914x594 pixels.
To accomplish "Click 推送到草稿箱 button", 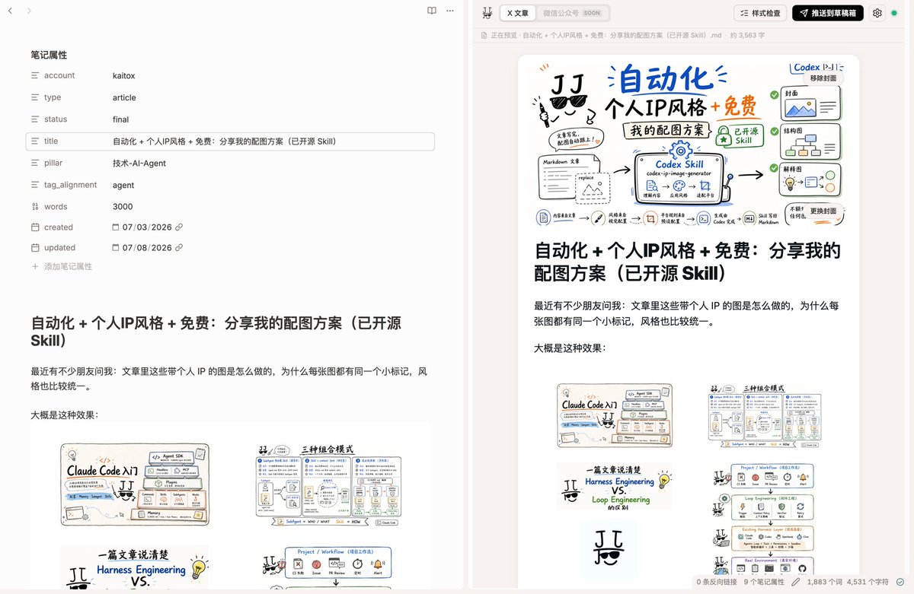I will 826,13.
